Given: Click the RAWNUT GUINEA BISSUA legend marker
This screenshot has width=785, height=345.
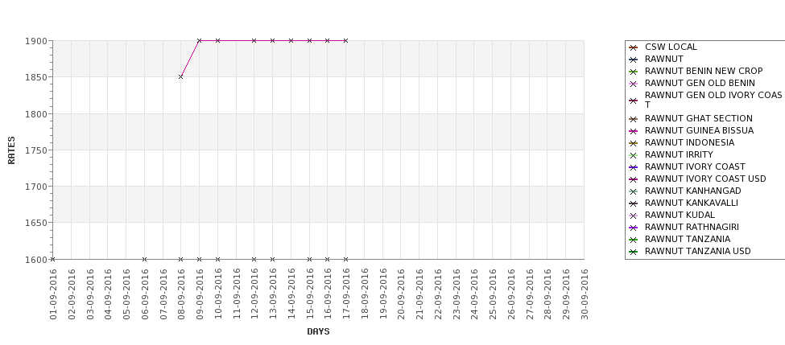Looking at the screenshot, I should 634,131.
